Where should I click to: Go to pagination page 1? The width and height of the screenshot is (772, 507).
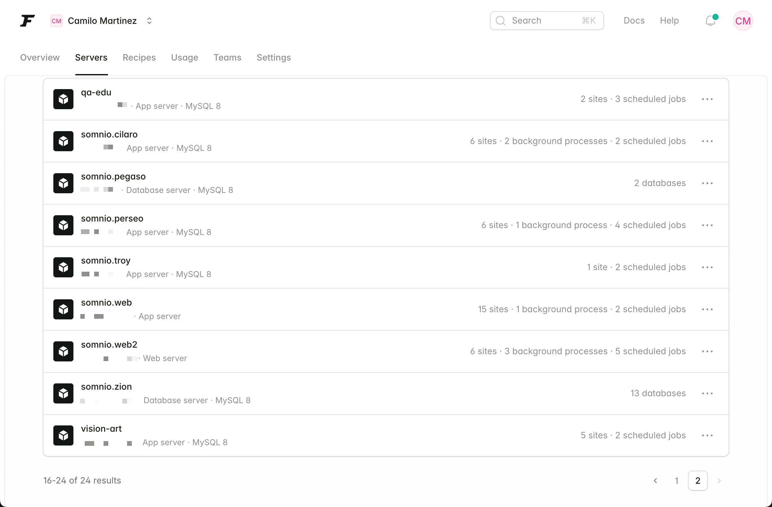coord(677,481)
